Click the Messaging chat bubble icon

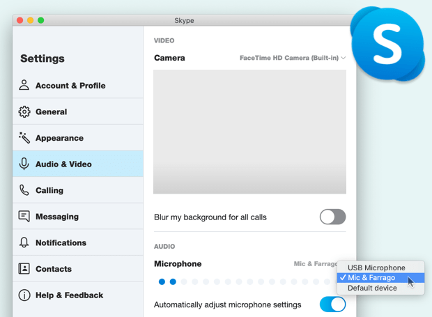tap(24, 216)
